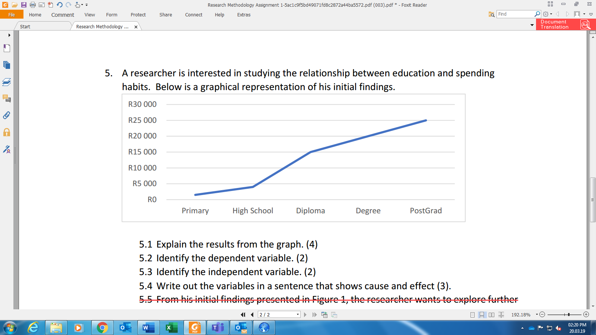The image size is (596, 335).
Task: Open the Comments panel
Action: 6,99
